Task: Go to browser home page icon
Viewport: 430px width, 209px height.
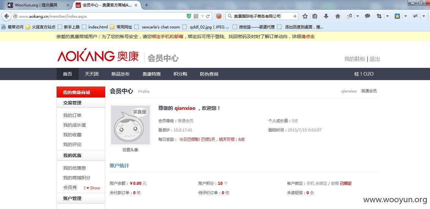Action: (338, 16)
